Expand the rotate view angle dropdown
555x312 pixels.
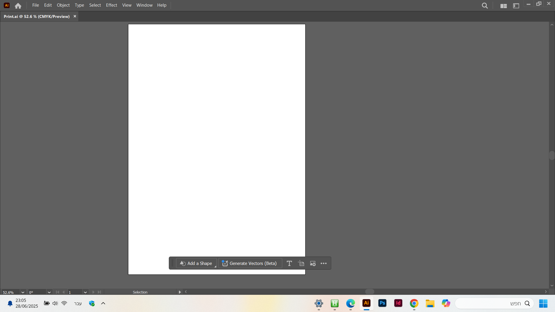(49, 292)
